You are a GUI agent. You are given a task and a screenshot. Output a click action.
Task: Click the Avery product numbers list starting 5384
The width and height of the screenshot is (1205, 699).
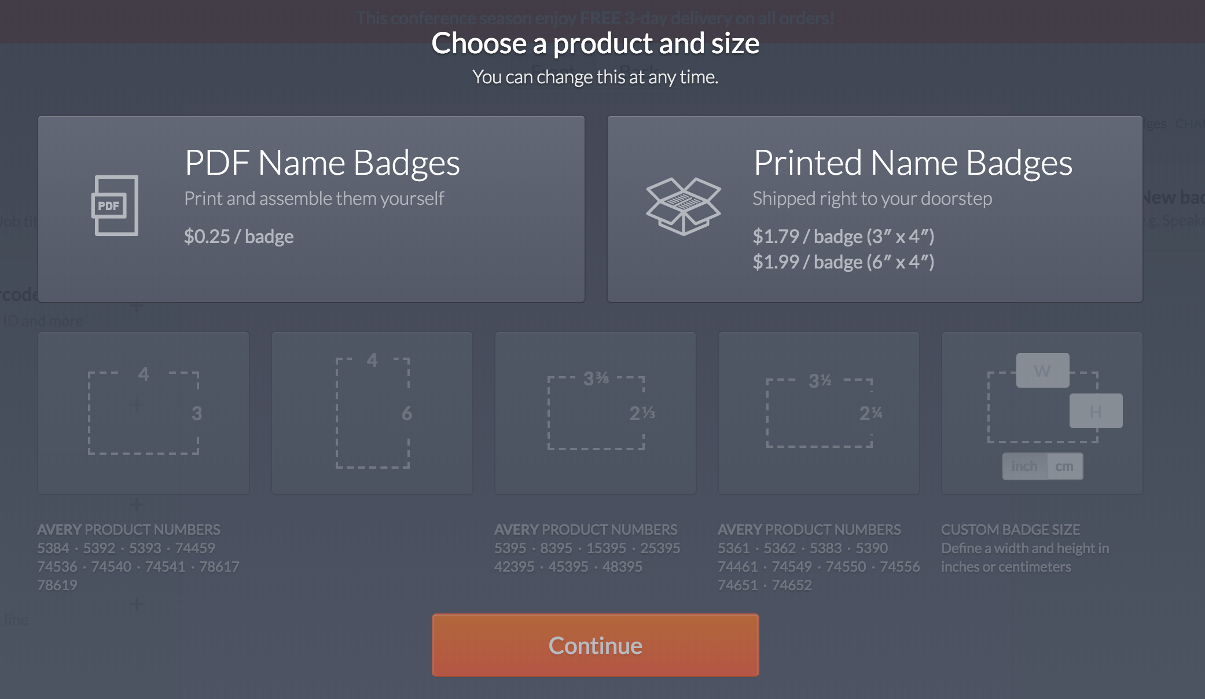(138, 566)
